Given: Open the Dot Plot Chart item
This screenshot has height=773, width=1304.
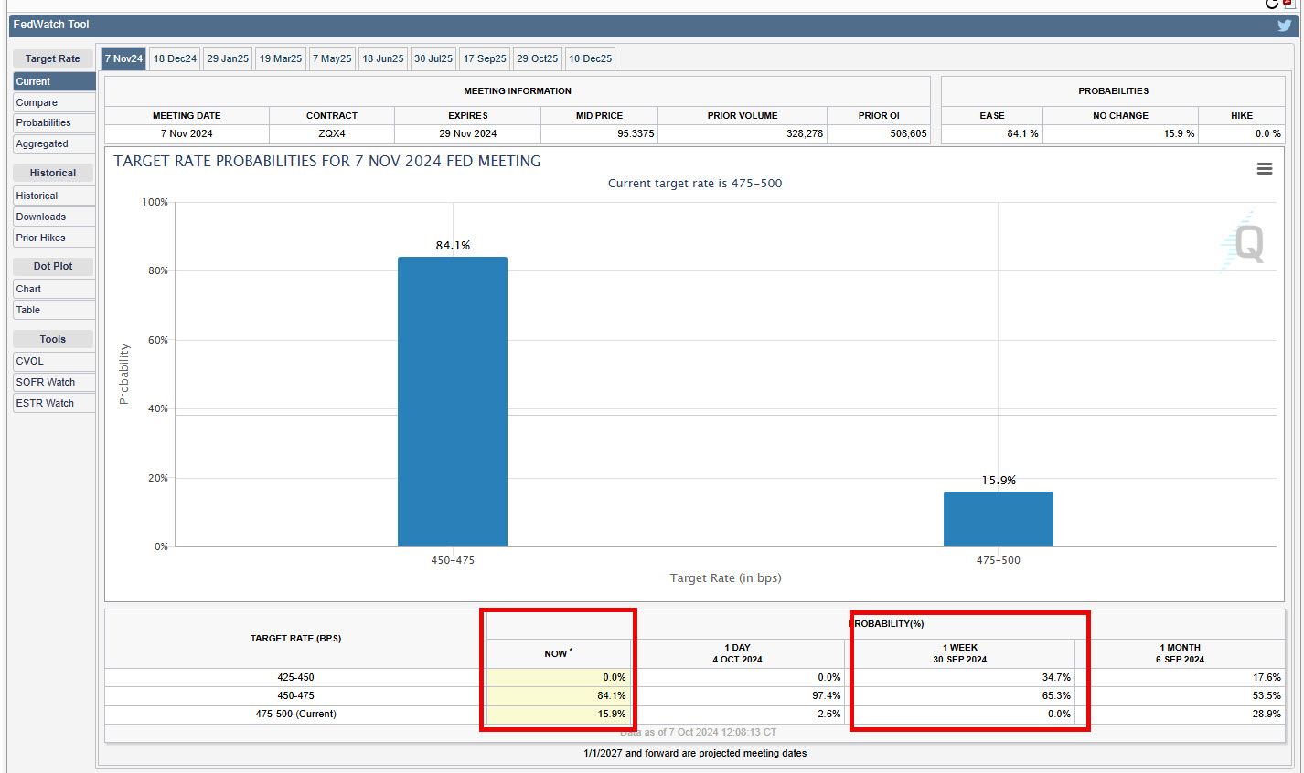Looking at the screenshot, I should pyautogui.click(x=54, y=289).
